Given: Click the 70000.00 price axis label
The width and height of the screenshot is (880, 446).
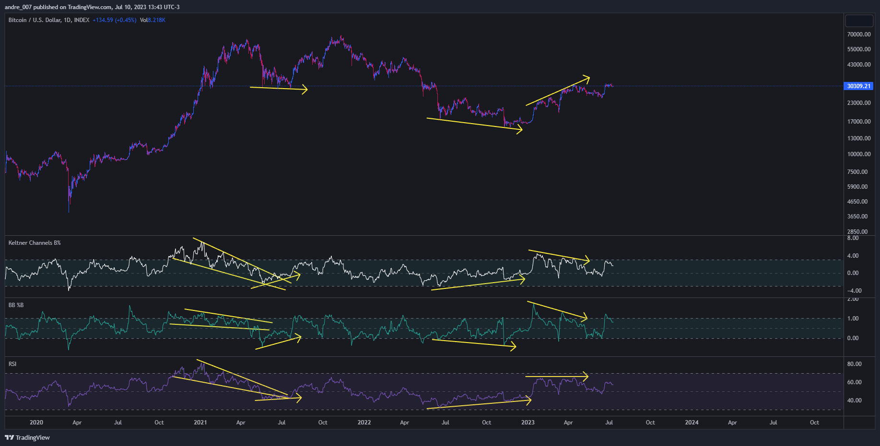Looking at the screenshot, I should click(859, 34).
